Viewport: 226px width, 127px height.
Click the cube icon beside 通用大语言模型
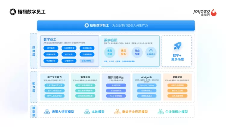47,112
